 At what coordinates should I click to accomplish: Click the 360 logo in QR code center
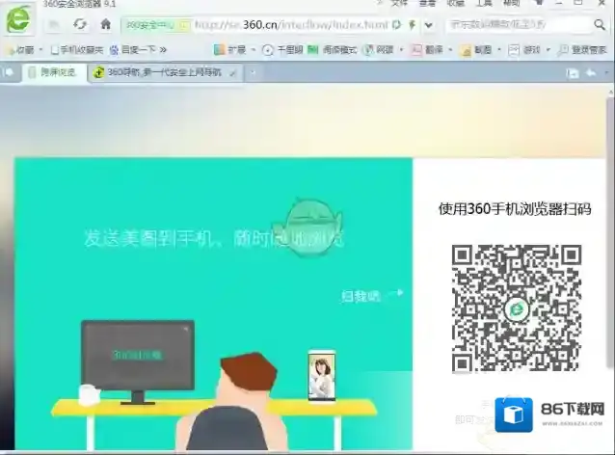516,309
